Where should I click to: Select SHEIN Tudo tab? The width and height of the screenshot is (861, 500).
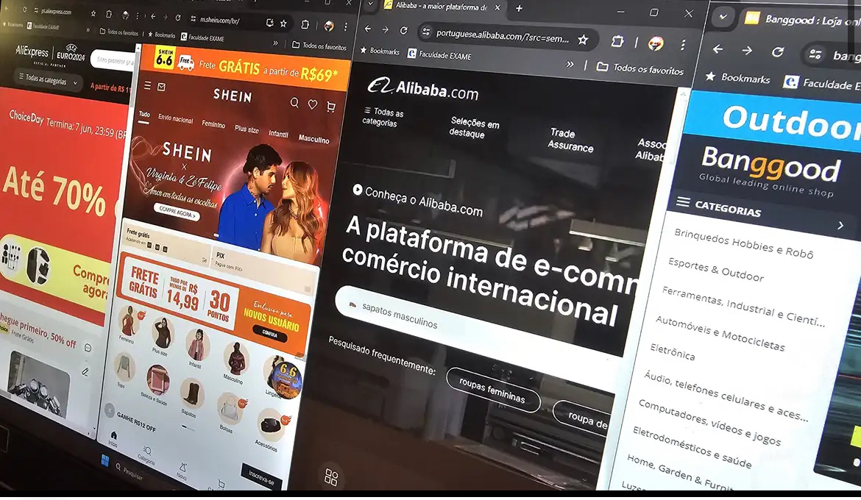[143, 115]
